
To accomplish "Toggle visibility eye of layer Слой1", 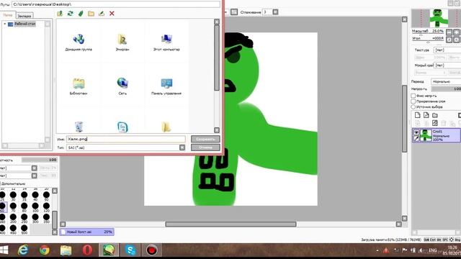I will point(416,132).
